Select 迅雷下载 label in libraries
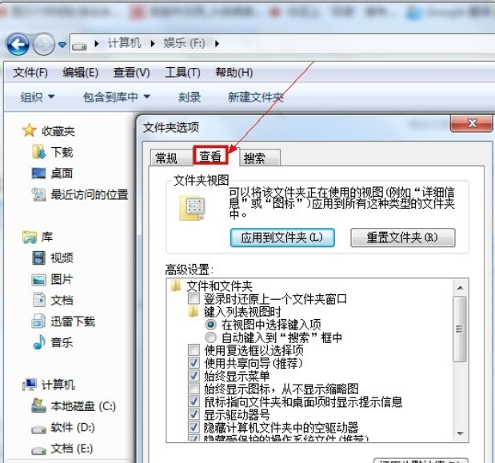Image resolution: width=495 pixels, height=463 pixels. 73,321
